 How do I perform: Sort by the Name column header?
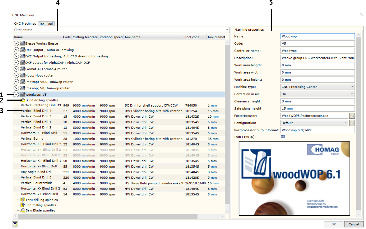(38, 37)
